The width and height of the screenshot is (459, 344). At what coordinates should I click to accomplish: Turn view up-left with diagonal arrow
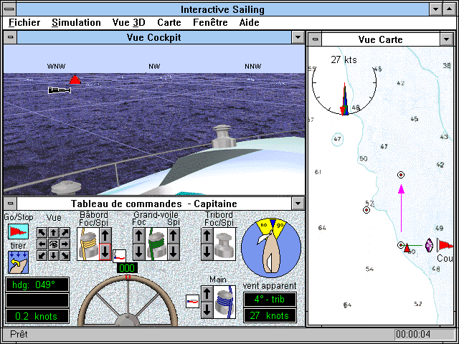point(42,233)
